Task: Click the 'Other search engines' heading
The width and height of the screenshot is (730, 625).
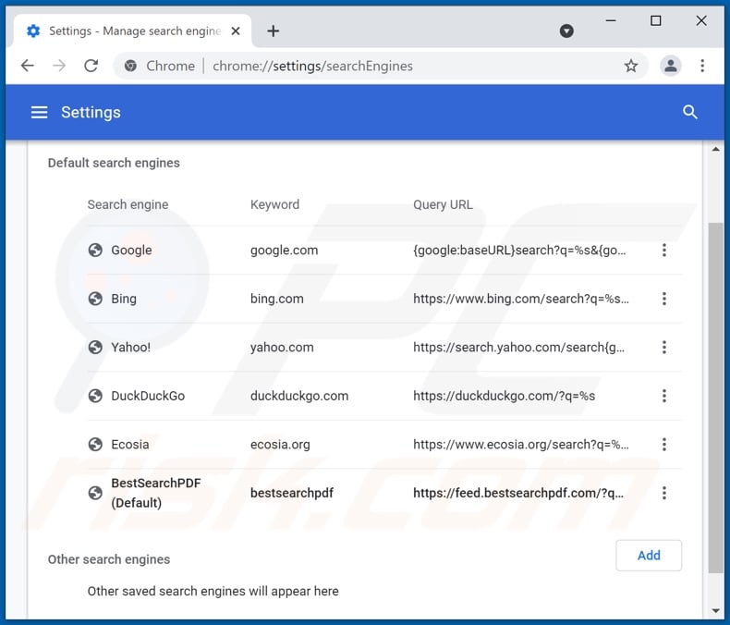Action: 109,559
